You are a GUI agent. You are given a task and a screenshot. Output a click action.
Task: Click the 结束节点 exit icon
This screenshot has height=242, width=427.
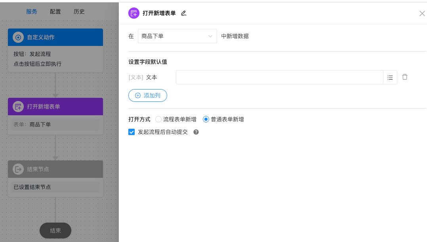tap(18, 169)
